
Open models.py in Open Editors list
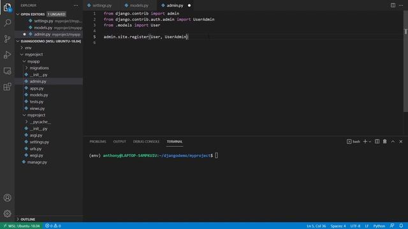click(x=49, y=28)
